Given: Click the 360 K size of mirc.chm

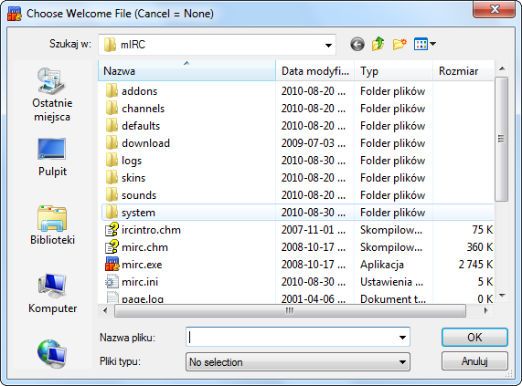Looking at the screenshot, I should [479, 246].
